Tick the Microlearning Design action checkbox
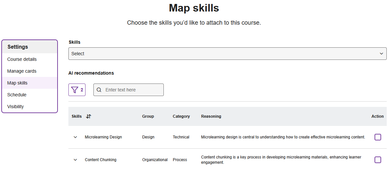 (x=378, y=137)
